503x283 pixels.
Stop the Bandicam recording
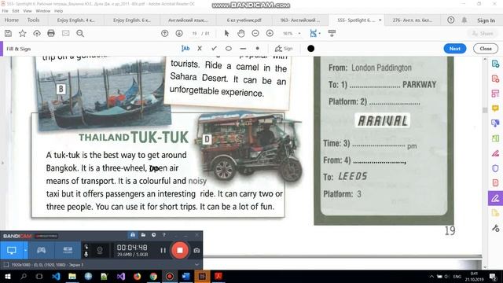pos(180,250)
